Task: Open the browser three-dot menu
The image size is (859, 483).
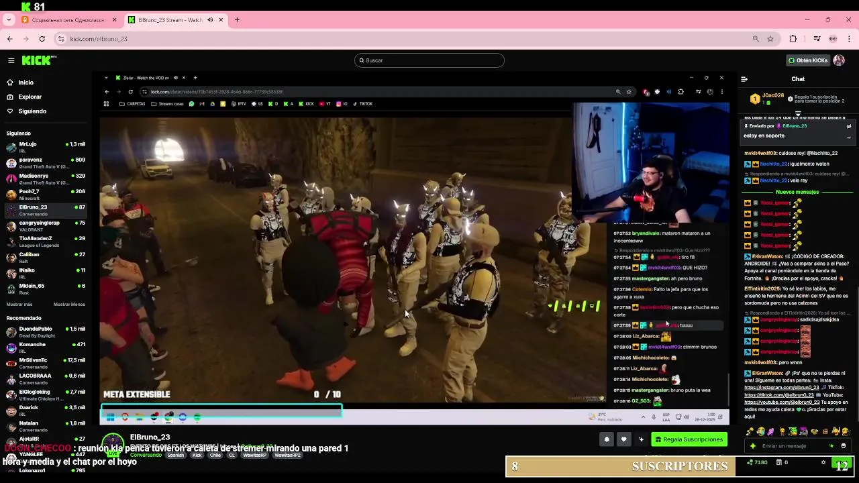Action: click(849, 39)
